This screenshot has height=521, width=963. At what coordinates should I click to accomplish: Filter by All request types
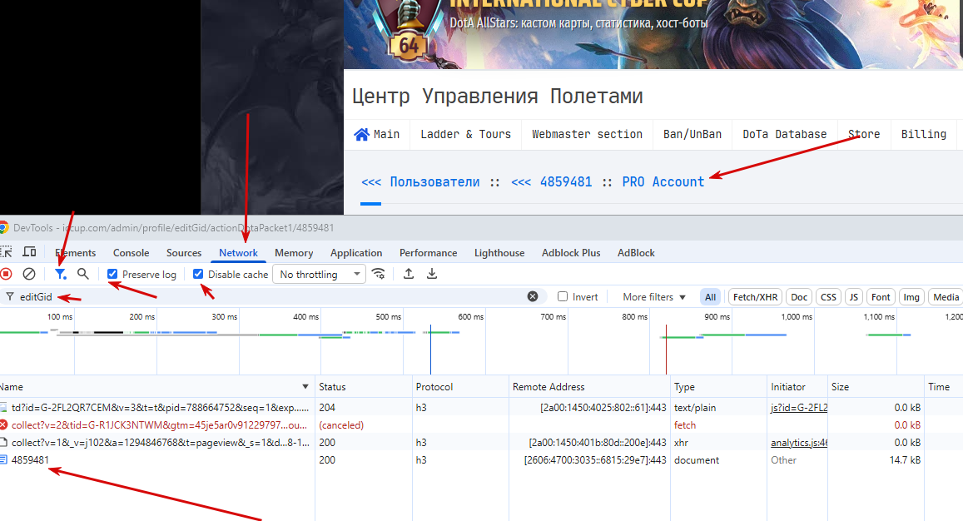tap(711, 297)
